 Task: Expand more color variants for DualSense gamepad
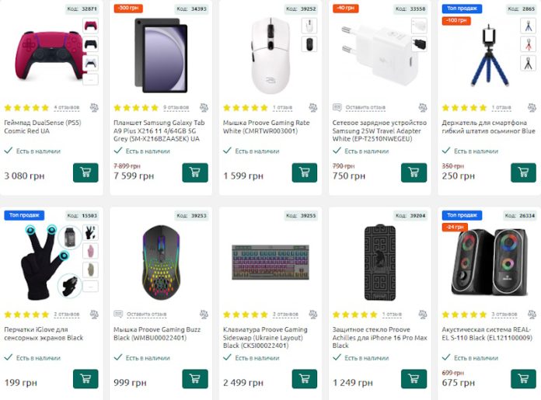tap(90, 78)
